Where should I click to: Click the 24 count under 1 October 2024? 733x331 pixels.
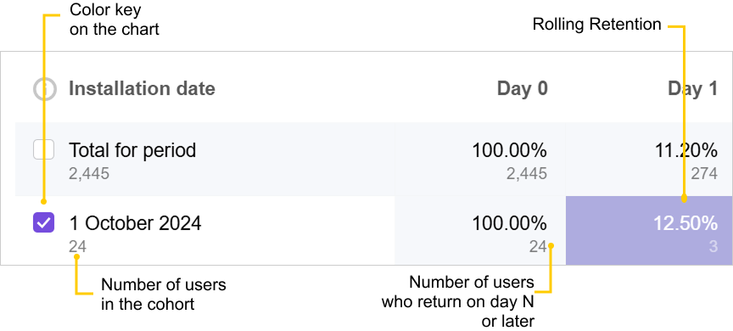tap(77, 246)
